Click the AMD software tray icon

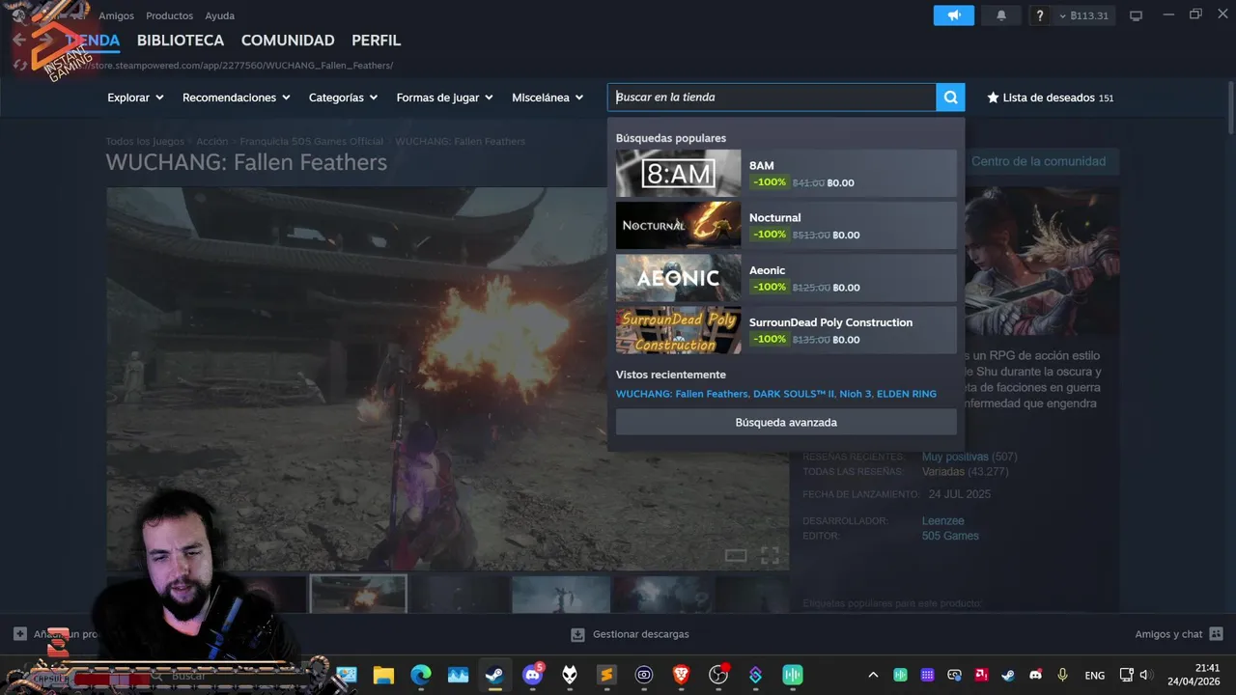(x=981, y=675)
